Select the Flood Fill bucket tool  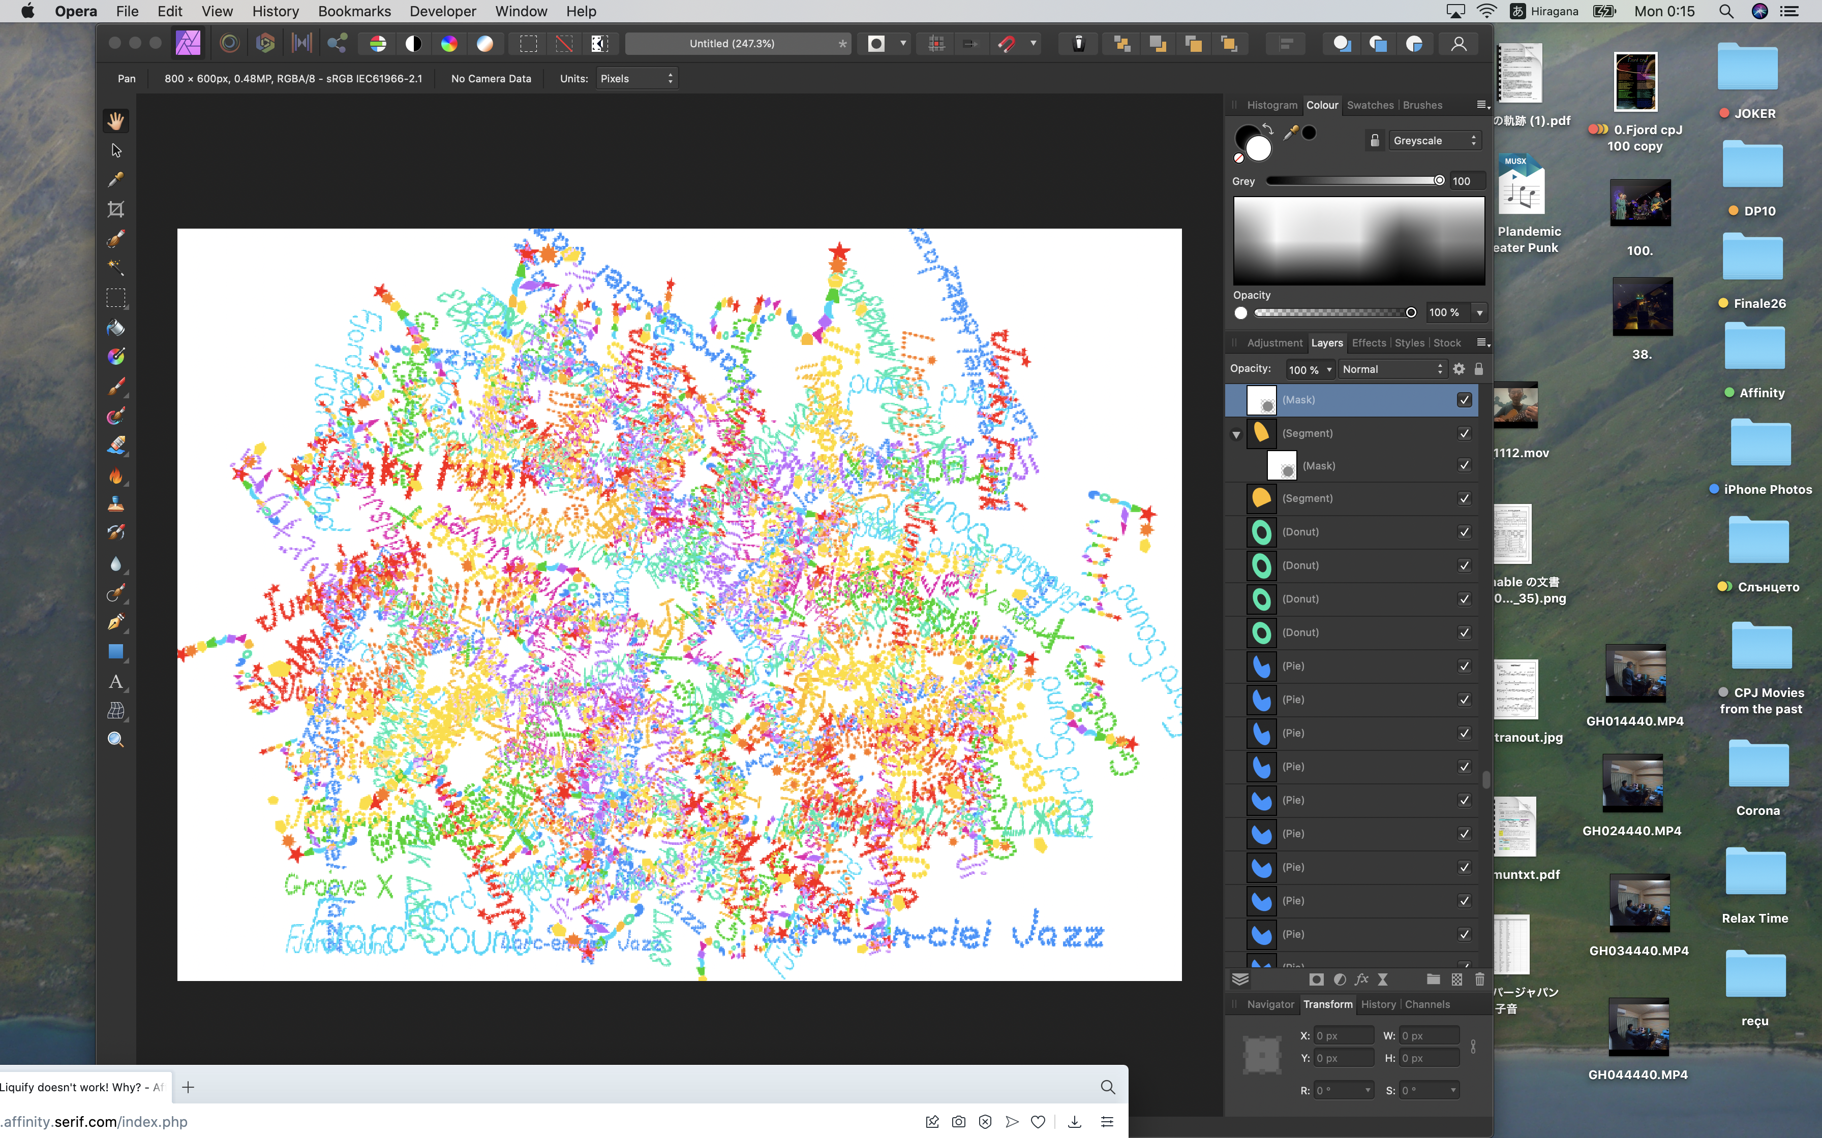point(116,327)
